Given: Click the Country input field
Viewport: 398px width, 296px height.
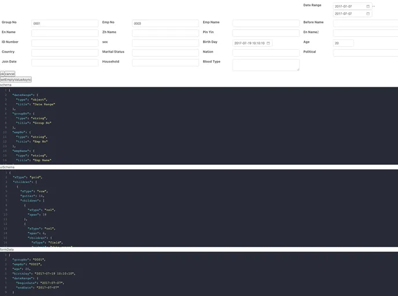Looking at the screenshot, I should (65, 53).
